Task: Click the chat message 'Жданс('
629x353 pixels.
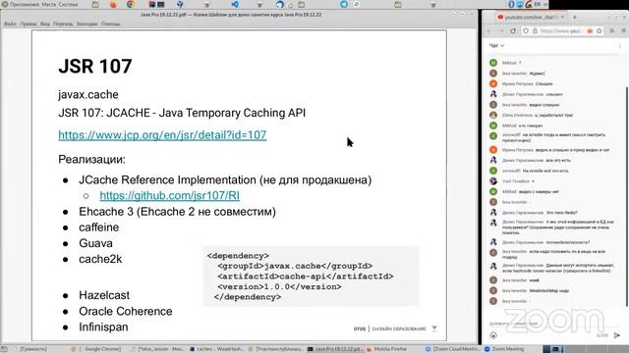Action: tap(538, 74)
